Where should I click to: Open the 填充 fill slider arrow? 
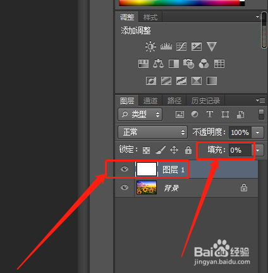pos(258,150)
